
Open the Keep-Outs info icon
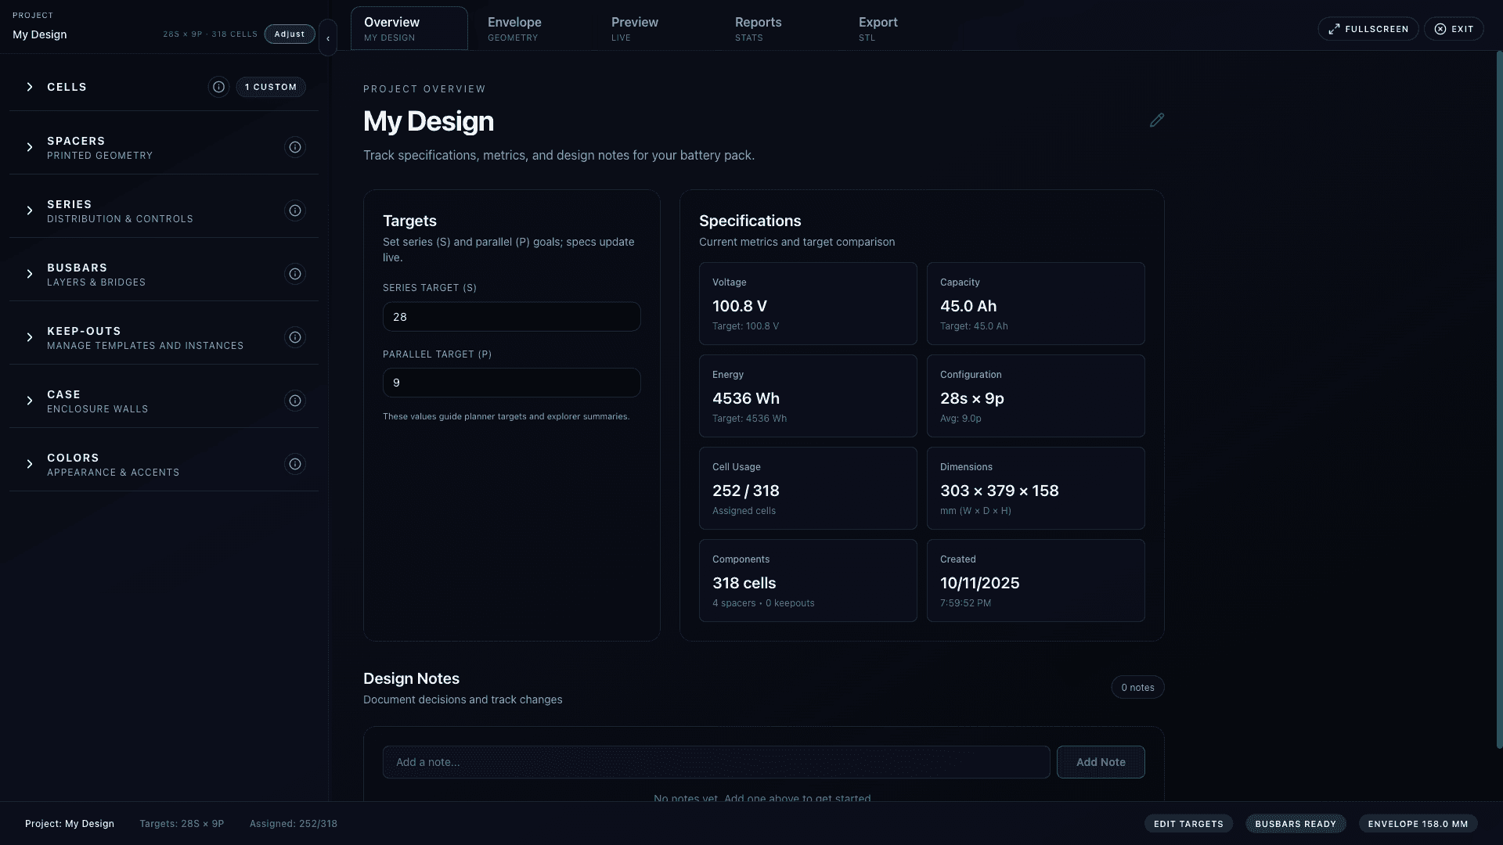294,337
